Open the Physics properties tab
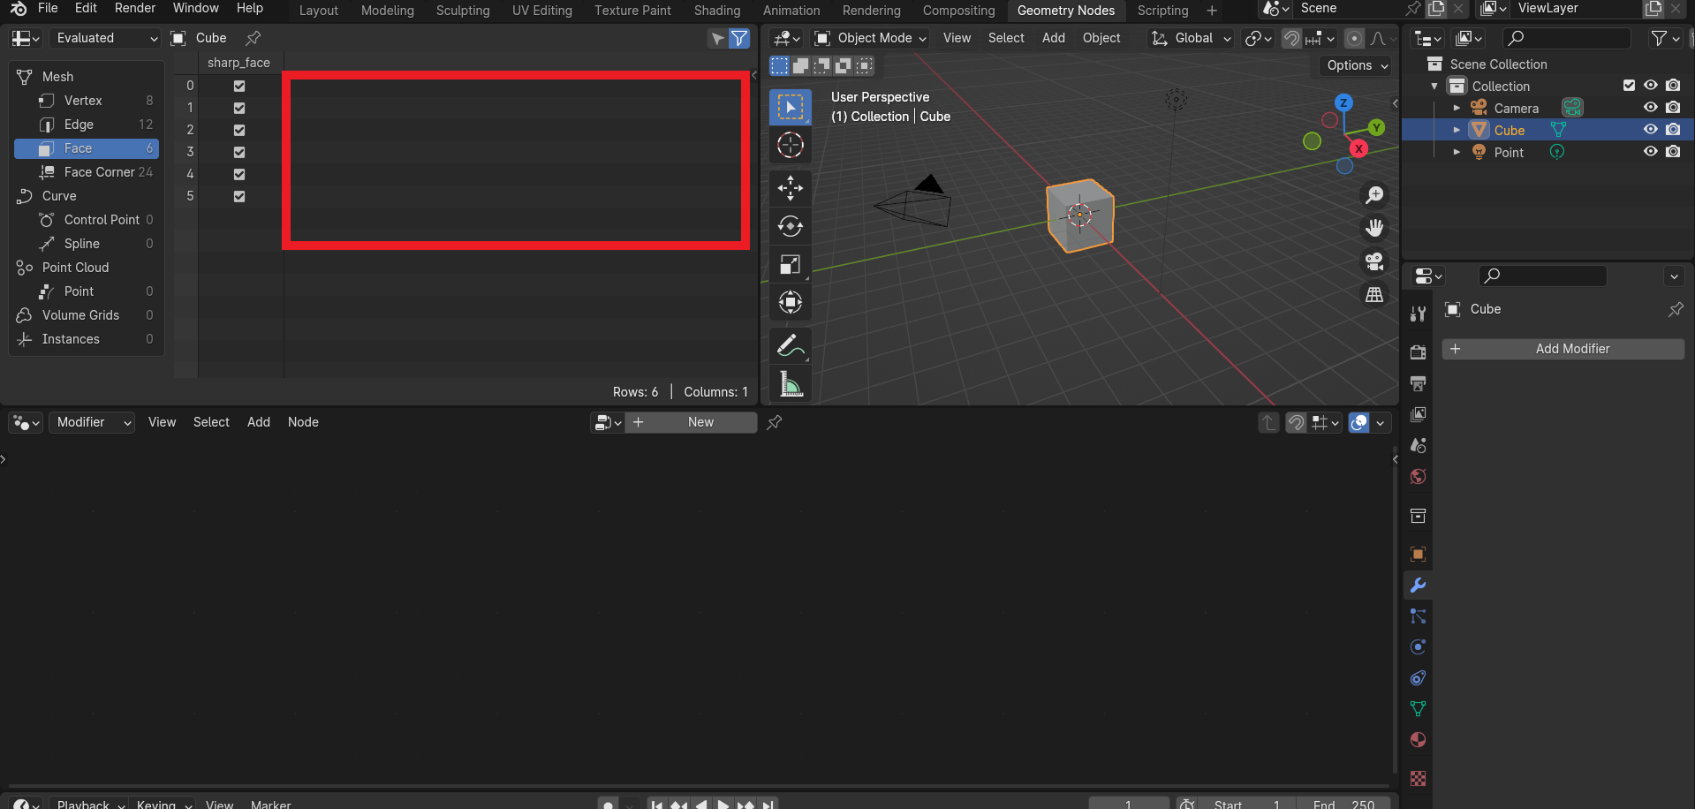Screen dimensions: 1695x809 click(1418, 647)
